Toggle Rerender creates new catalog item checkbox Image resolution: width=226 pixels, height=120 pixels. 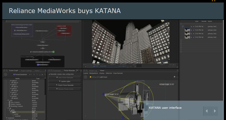[x=49, y=74]
